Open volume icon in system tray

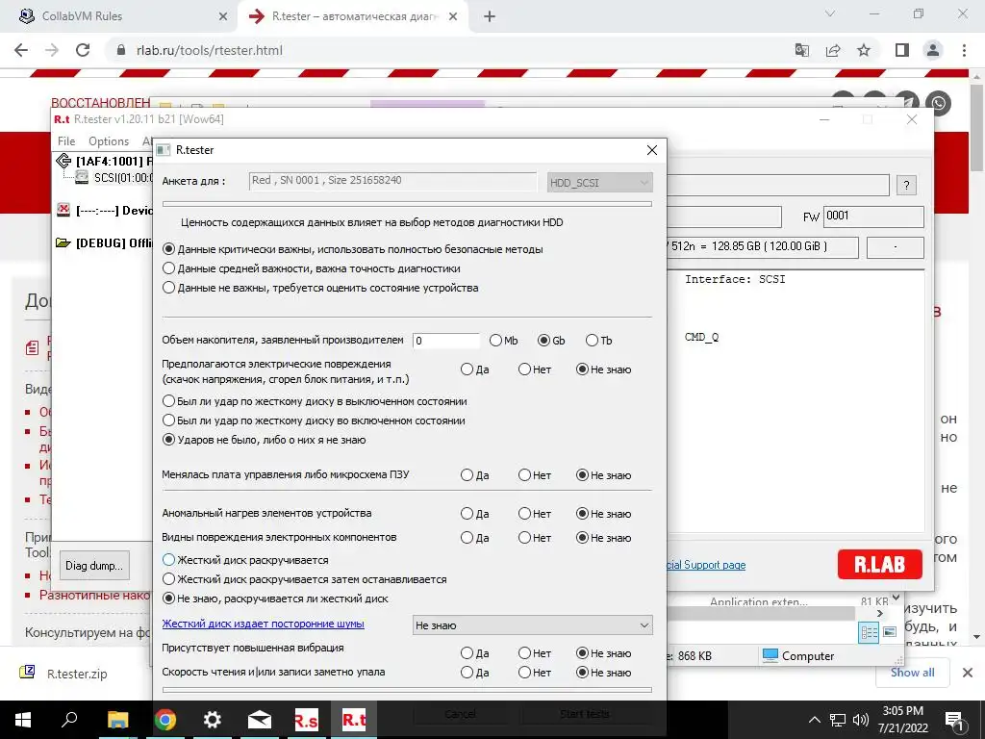pos(861,720)
